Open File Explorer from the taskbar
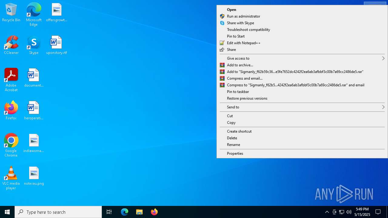The width and height of the screenshot is (388, 218). click(139, 212)
